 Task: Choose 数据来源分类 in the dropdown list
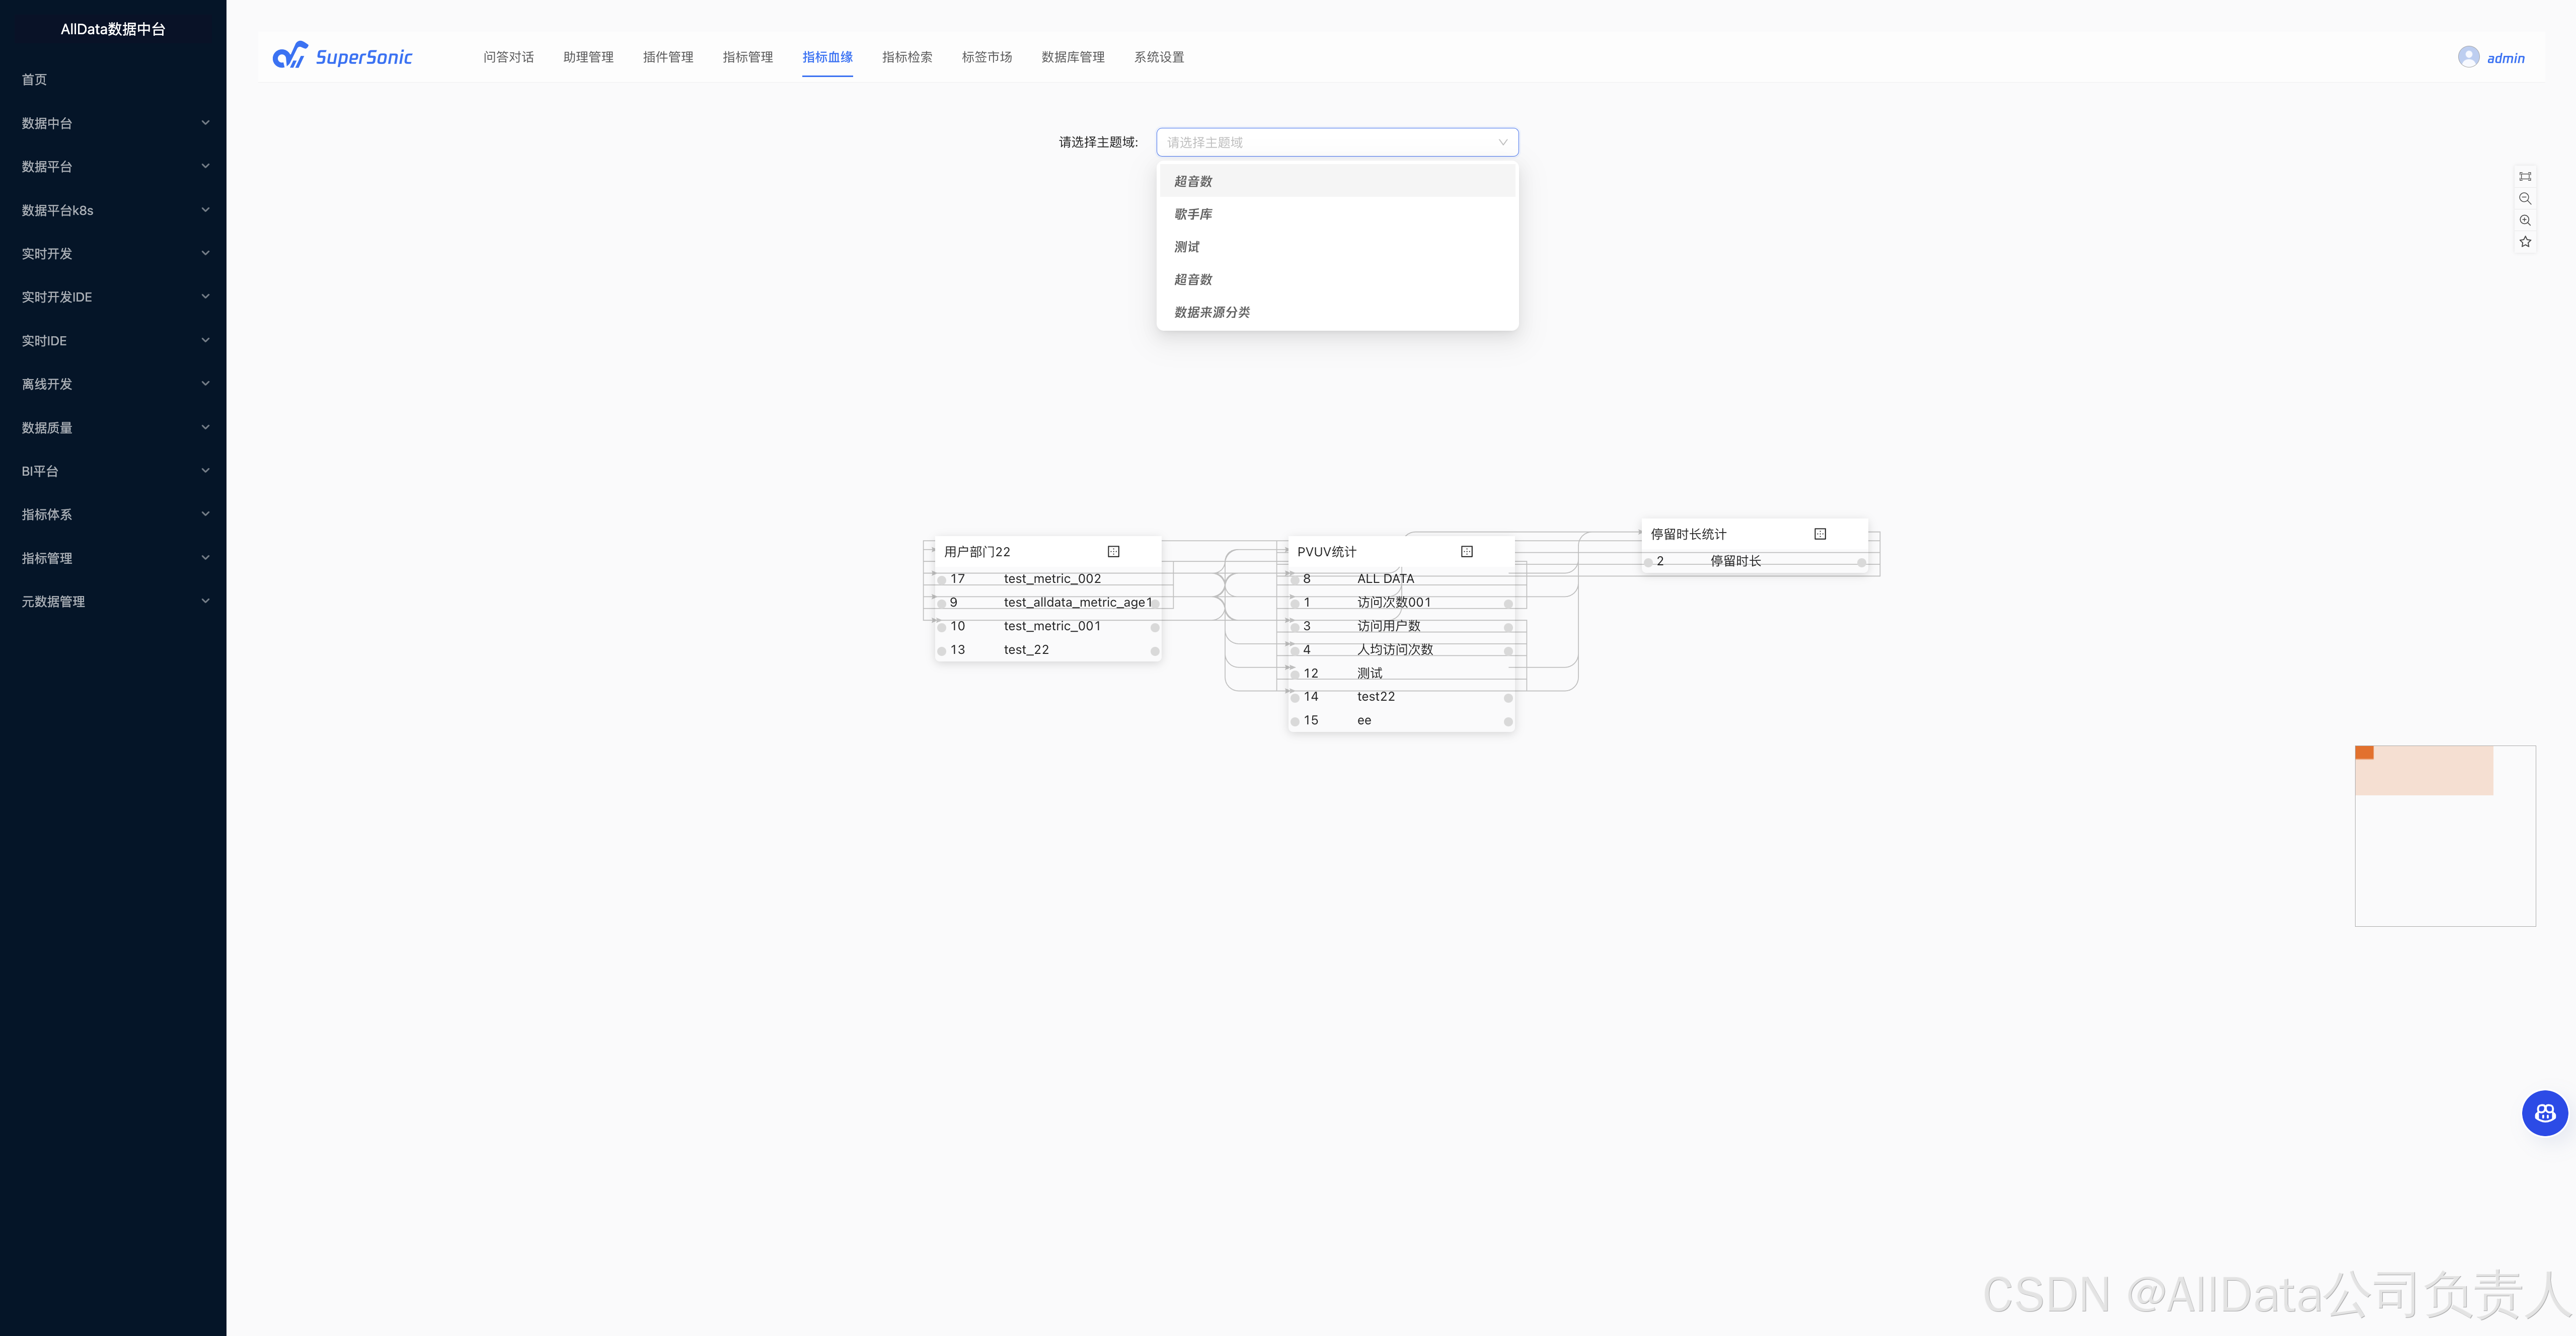tap(1212, 312)
